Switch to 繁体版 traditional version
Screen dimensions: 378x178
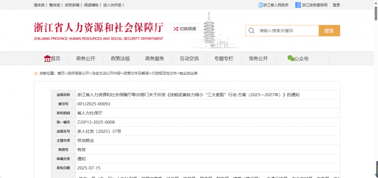coord(55,5)
